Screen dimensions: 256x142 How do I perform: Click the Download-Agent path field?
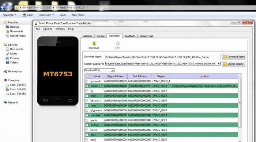(x=163, y=57)
